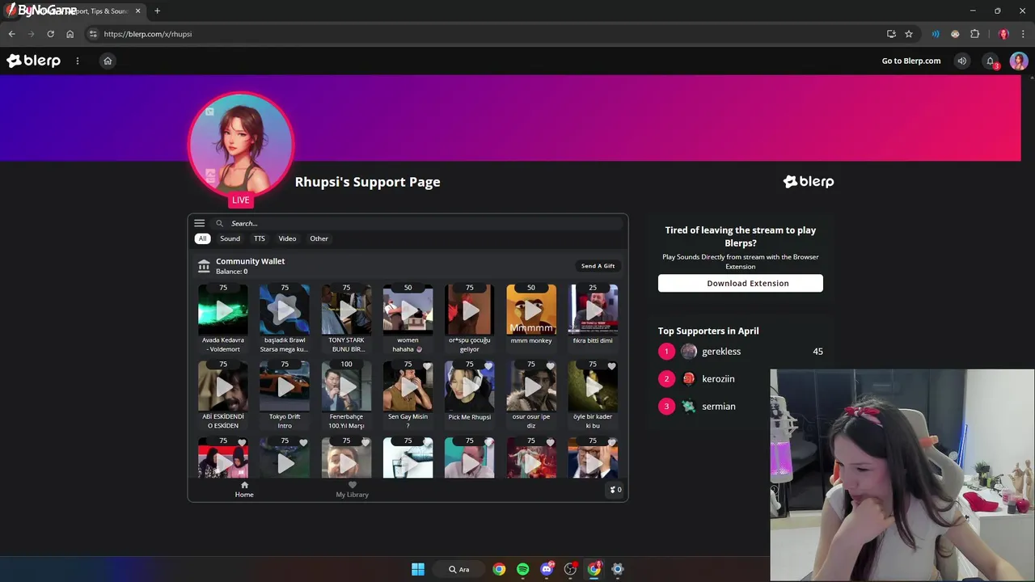Image resolution: width=1035 pixels, height=582 pixels.
Task: Play the Avada Kedavra - Voldemort sound
Action: tap(223, 310)
